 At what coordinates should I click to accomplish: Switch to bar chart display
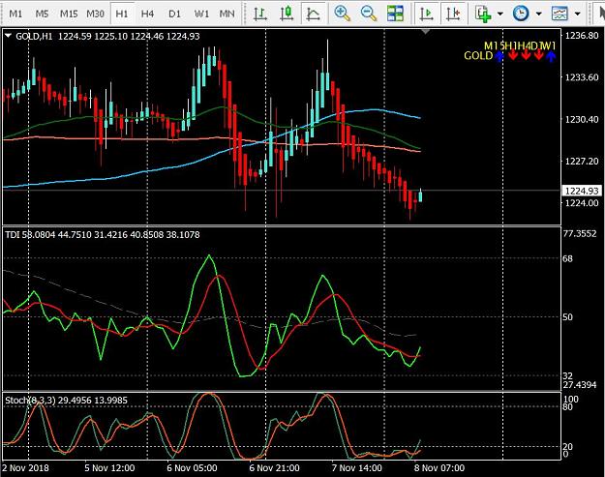[x=260, y=14]
